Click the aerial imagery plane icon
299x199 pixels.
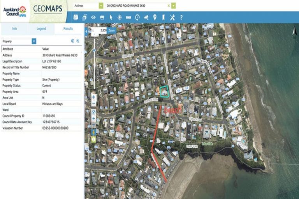(x=146, y=17)
